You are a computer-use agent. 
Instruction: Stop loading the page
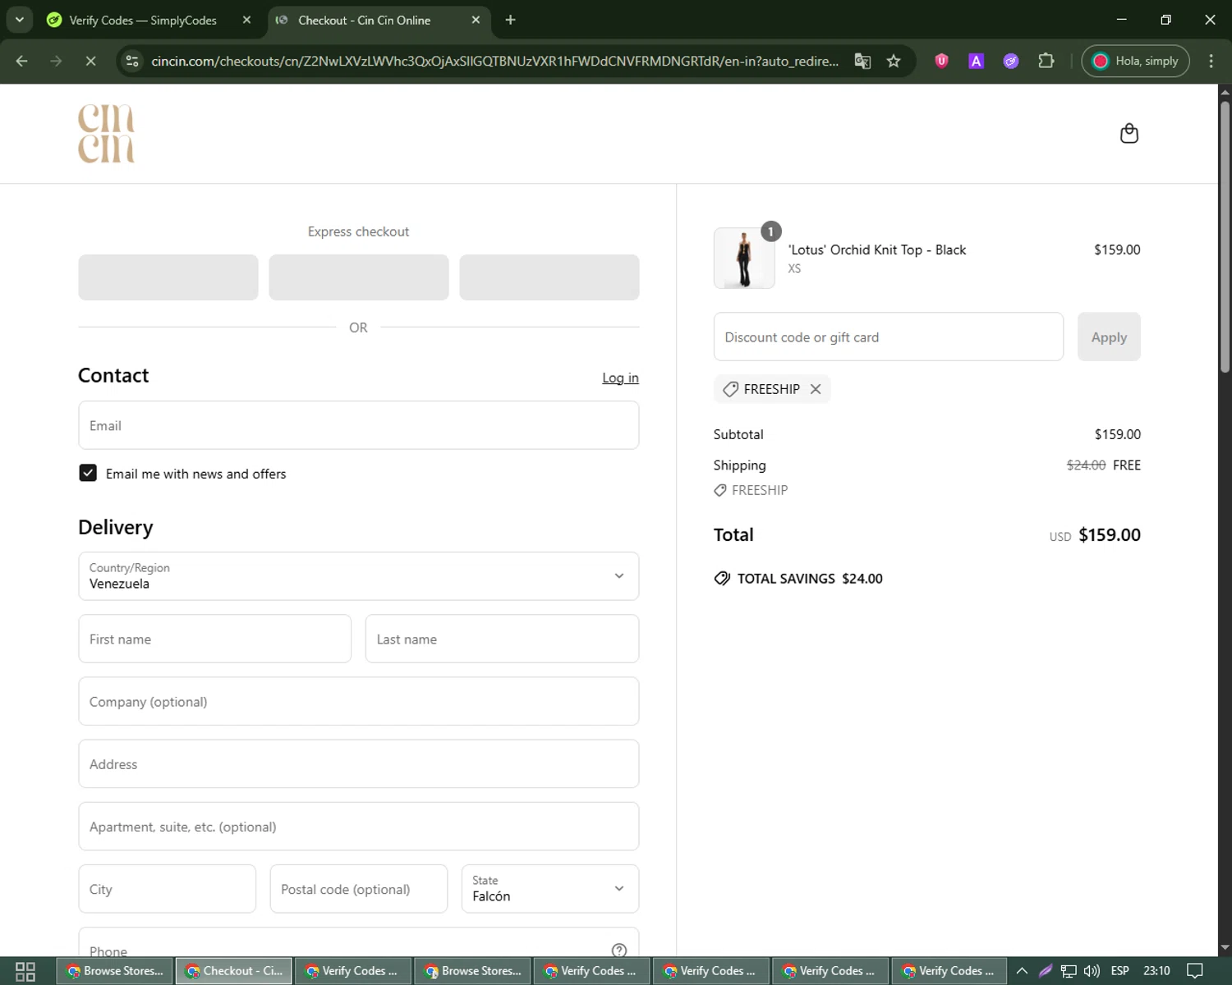click(x=90, y=61)
